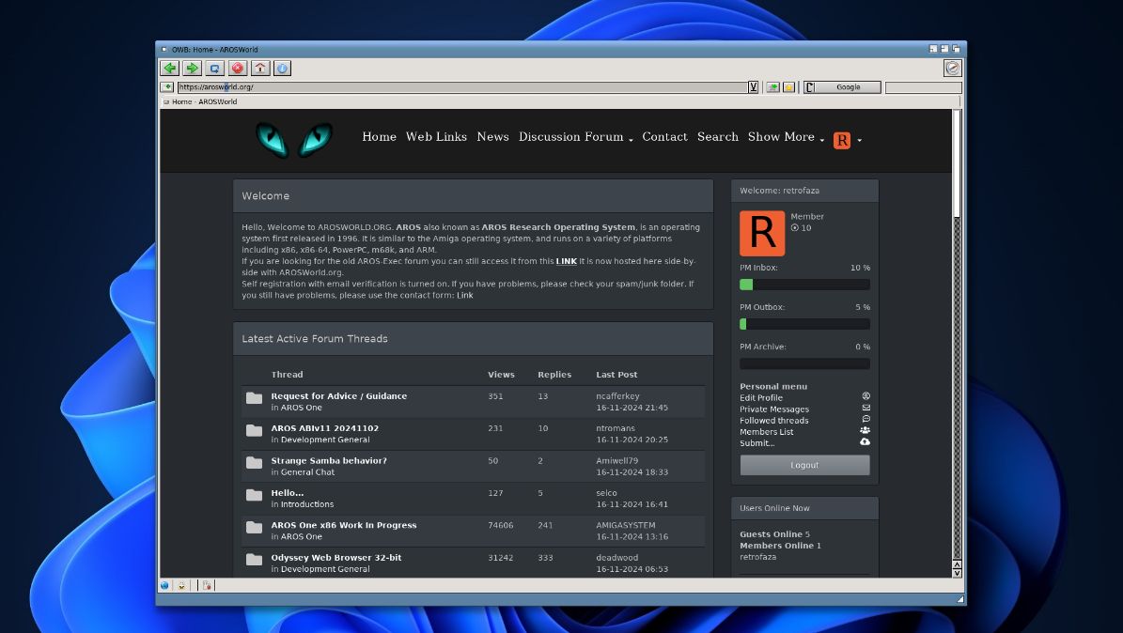Click the search text field beside Google
The height and width of the screenshot is (633, 1123).
coord(923,87)
